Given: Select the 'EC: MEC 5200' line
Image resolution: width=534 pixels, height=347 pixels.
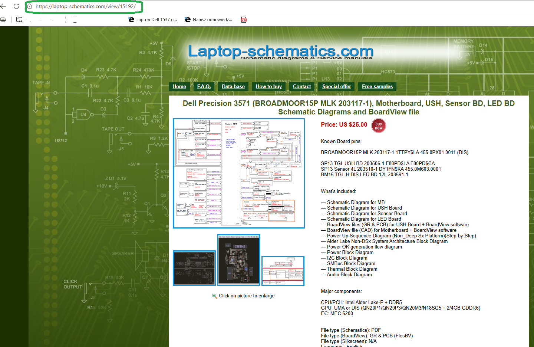Looking at the screenshot, I should click(337, 314).
